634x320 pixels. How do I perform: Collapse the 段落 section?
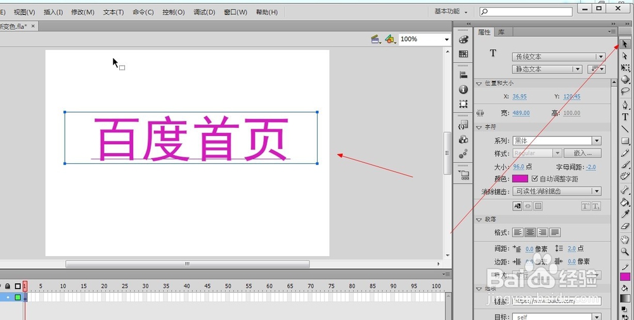pos(479,219)
